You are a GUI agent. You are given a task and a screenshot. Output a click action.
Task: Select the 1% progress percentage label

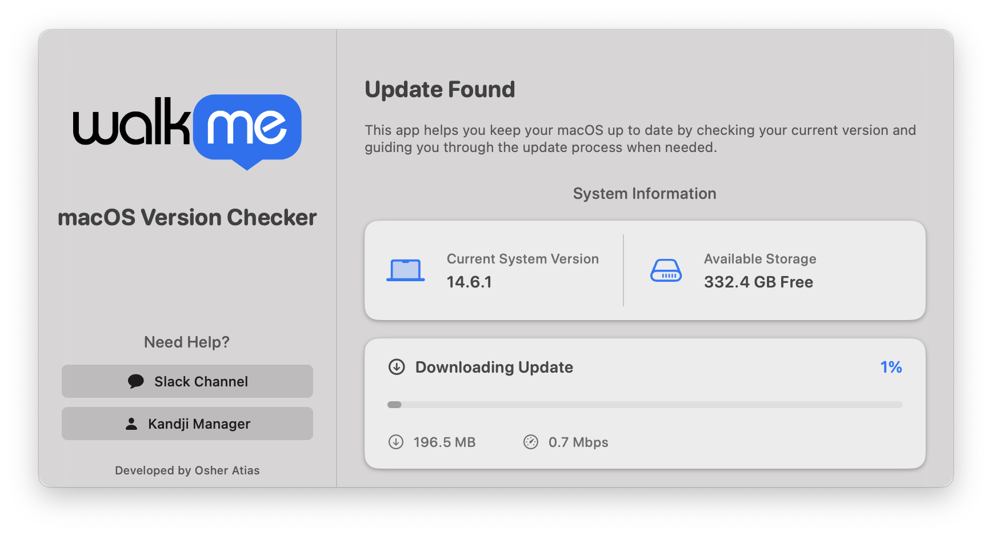(890, 367)
